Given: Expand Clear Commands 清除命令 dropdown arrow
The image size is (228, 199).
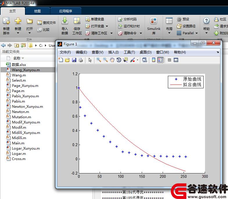Looking at the screenshot, I should point(141,33).
